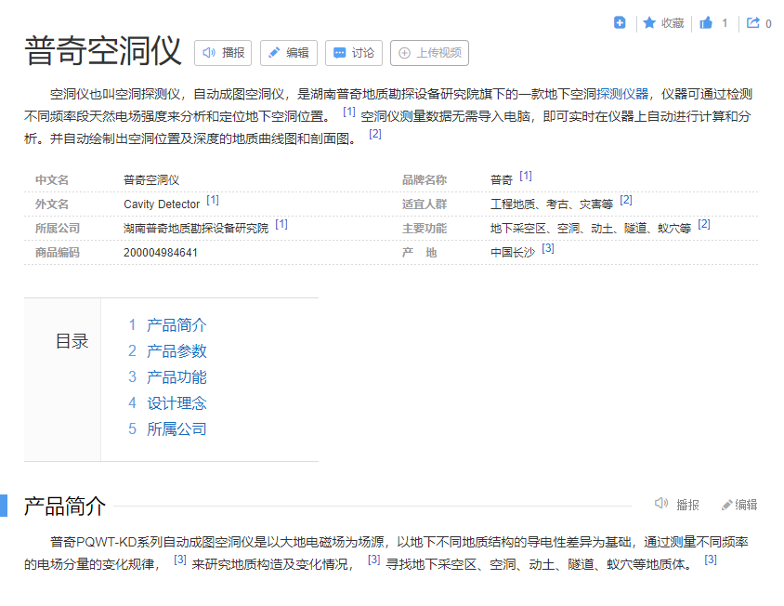Click citation [3] after 变化情况

click(374, 560)
